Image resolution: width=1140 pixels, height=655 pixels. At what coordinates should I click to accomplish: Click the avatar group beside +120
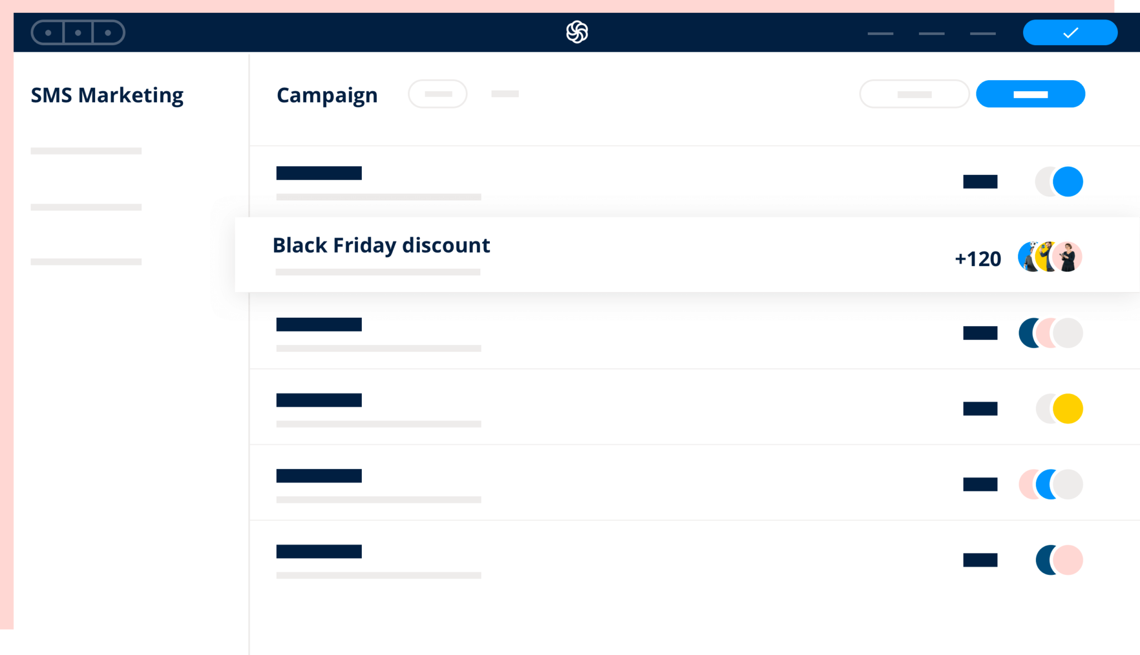1050,257
